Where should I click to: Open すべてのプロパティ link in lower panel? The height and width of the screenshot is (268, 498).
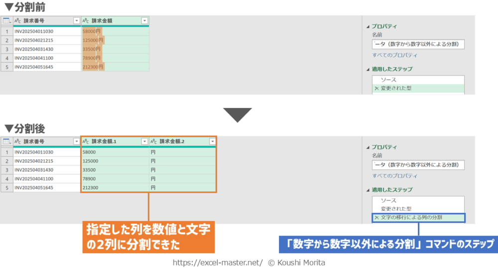point(395,176)
